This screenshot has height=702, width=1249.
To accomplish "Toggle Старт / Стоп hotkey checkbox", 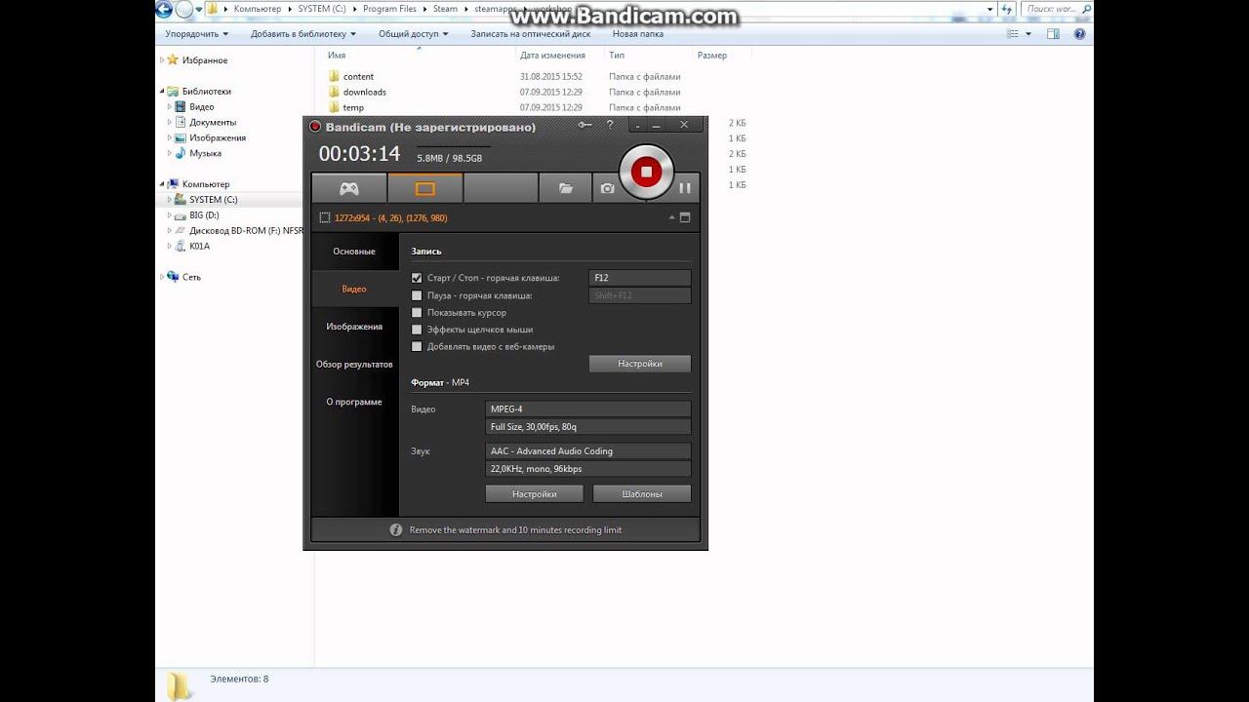I will (x=417, y=278).
